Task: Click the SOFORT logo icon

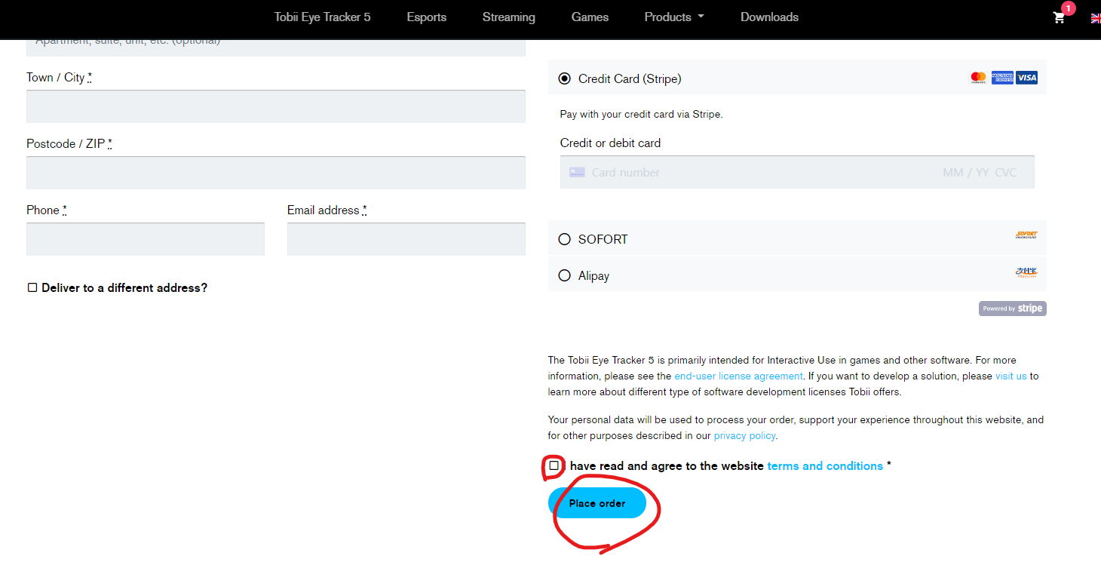Action: pos(1026,235)
